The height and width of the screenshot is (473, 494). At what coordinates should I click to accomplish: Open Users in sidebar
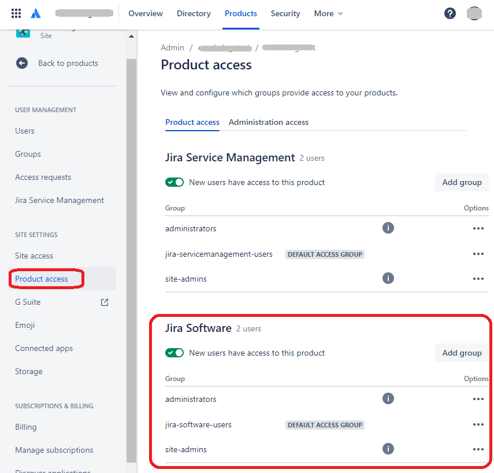(x=25, y=131)
